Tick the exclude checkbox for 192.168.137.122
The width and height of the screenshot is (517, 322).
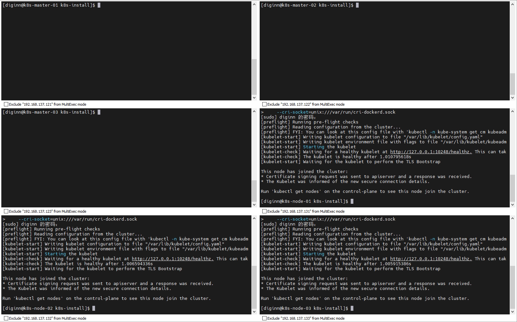pyautogui.click(x=264, y=104)
